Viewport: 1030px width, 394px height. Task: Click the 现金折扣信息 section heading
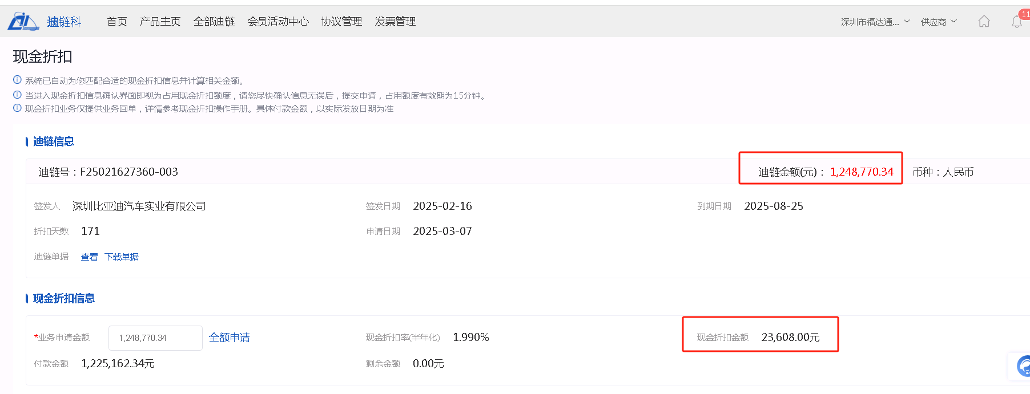tap(63, 298)
